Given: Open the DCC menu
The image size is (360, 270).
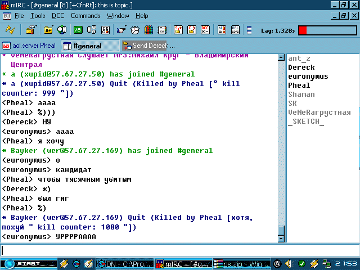Looking at the screenshot, I should tap(58, 16).
